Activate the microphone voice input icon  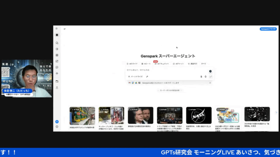(206, 77)
